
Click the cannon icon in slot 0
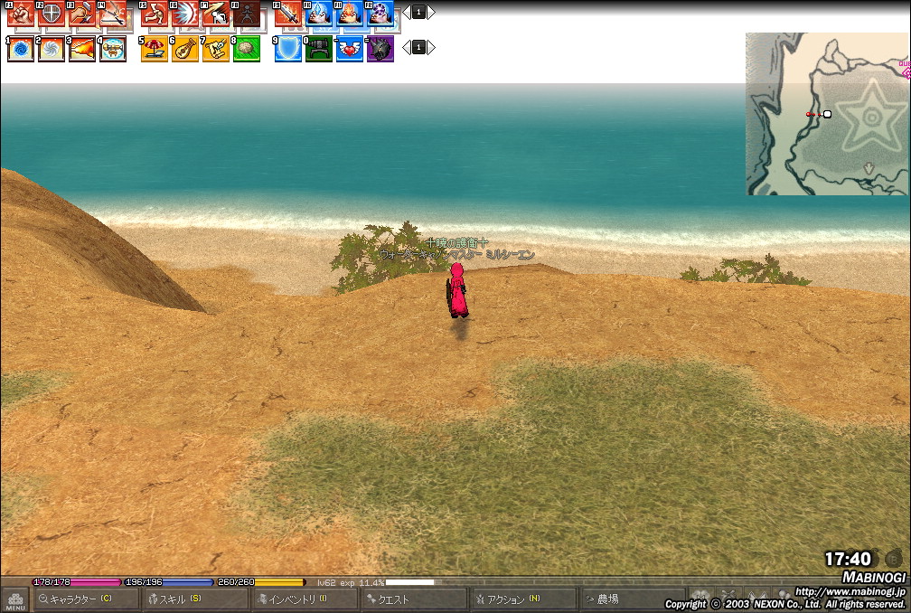[318, 49]
